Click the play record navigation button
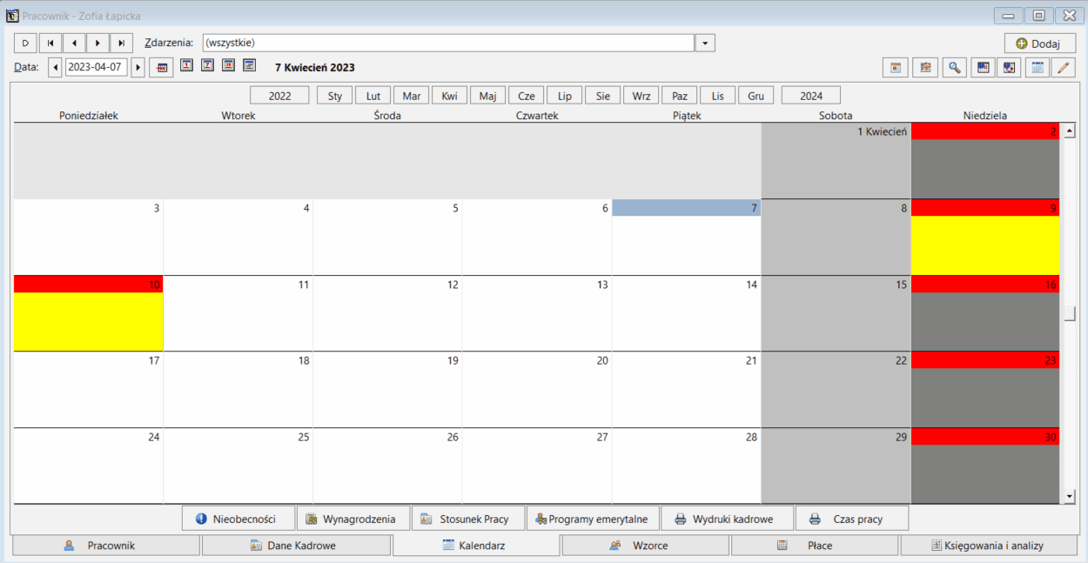Viewport: 1088px width, 563px height. pyautogui.click(x=25, y=43)
